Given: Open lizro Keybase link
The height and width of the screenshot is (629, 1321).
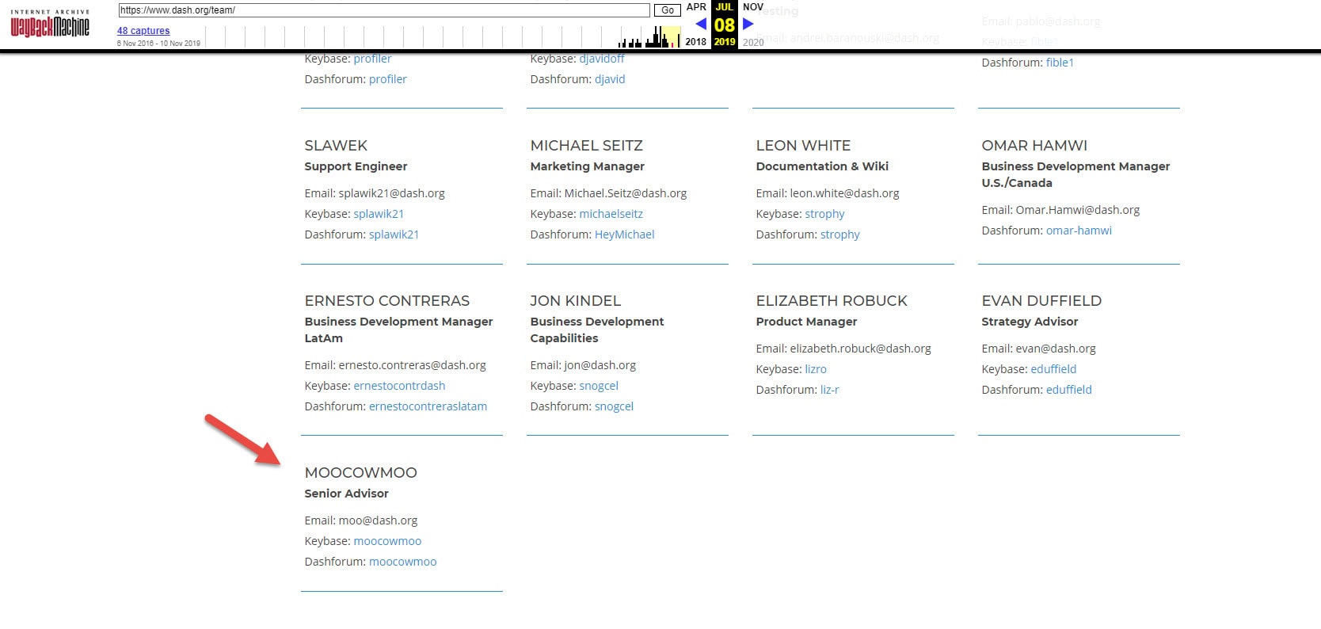Looking at the screenshot, I should pyautogui.click(x=816, y=369).
